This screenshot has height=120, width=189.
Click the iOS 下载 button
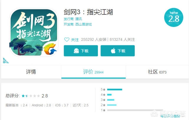pyautogui.click(x=118, y=51)
